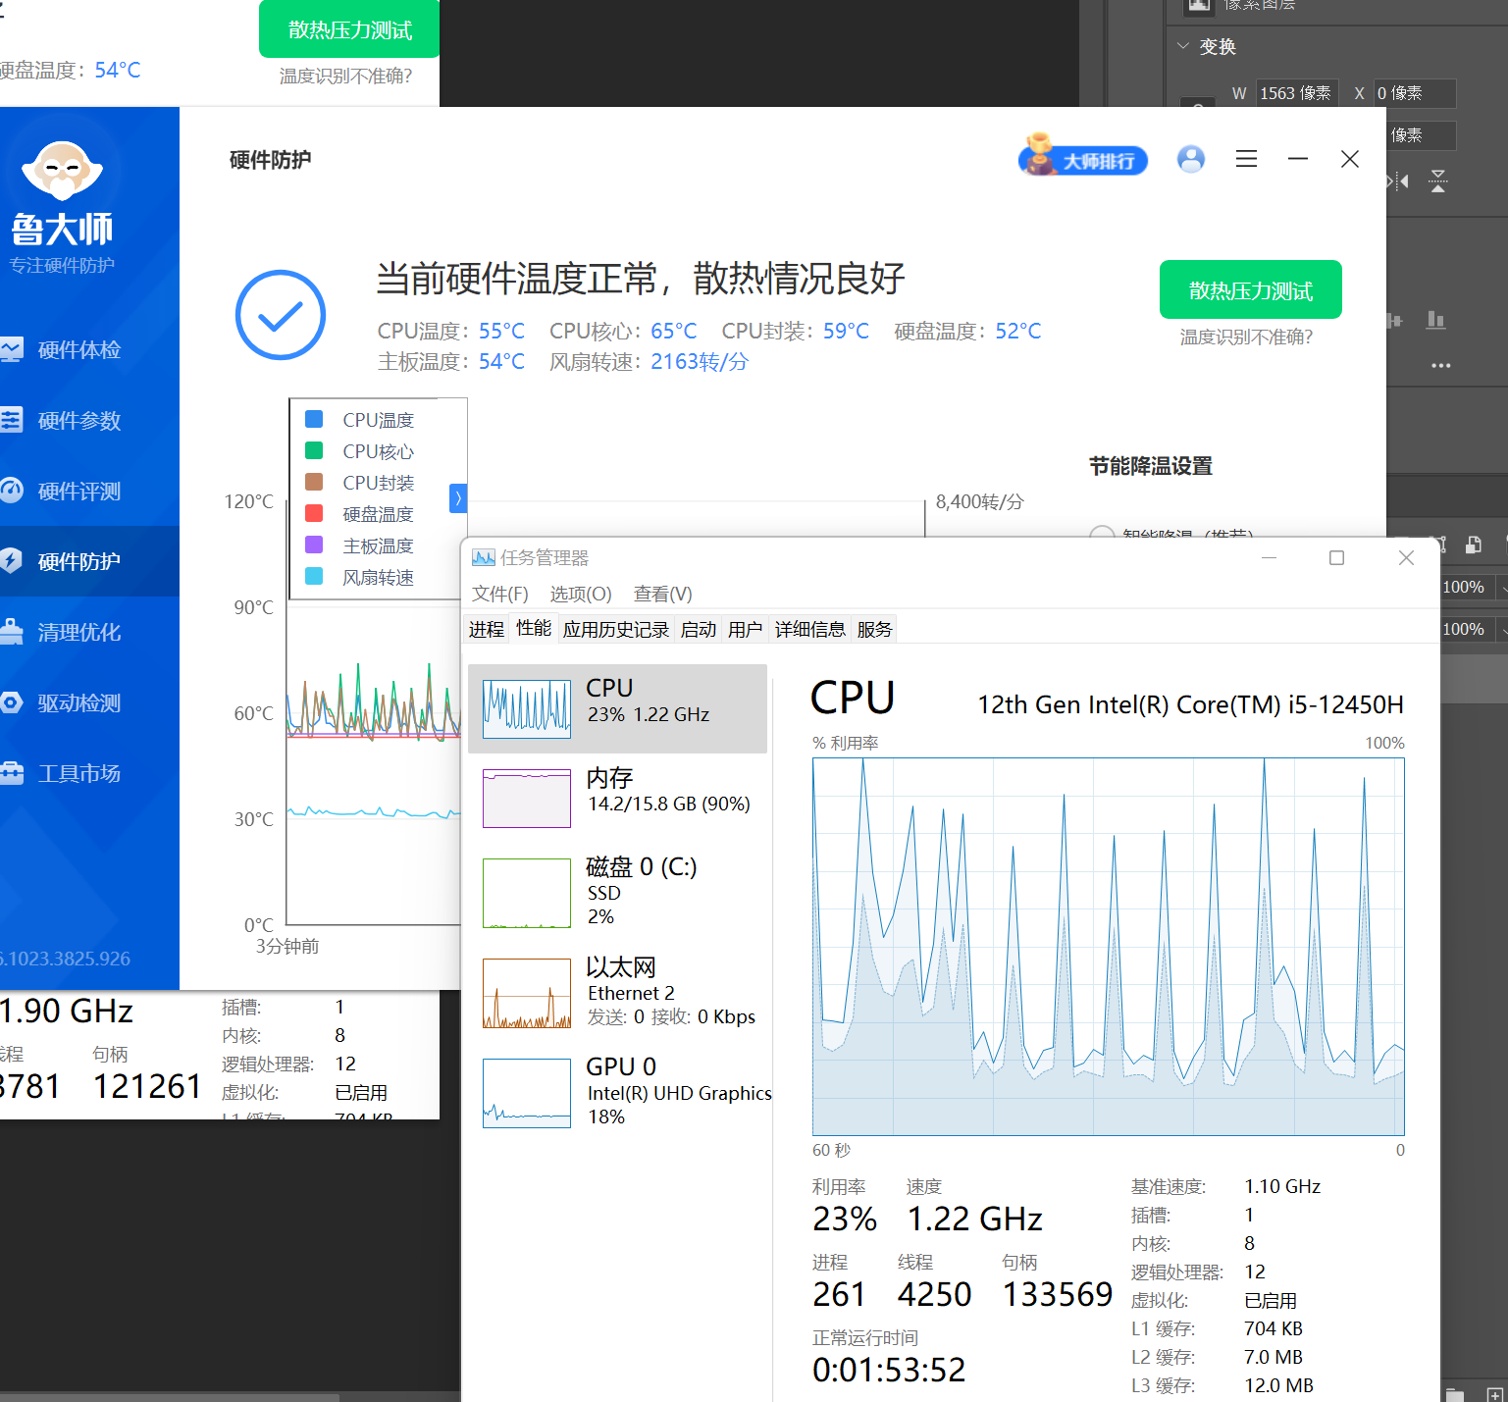This screenshot has height=1402, width=1508.
Task: Click the i5-12450H processor name text
Action: click(1190, 705)
